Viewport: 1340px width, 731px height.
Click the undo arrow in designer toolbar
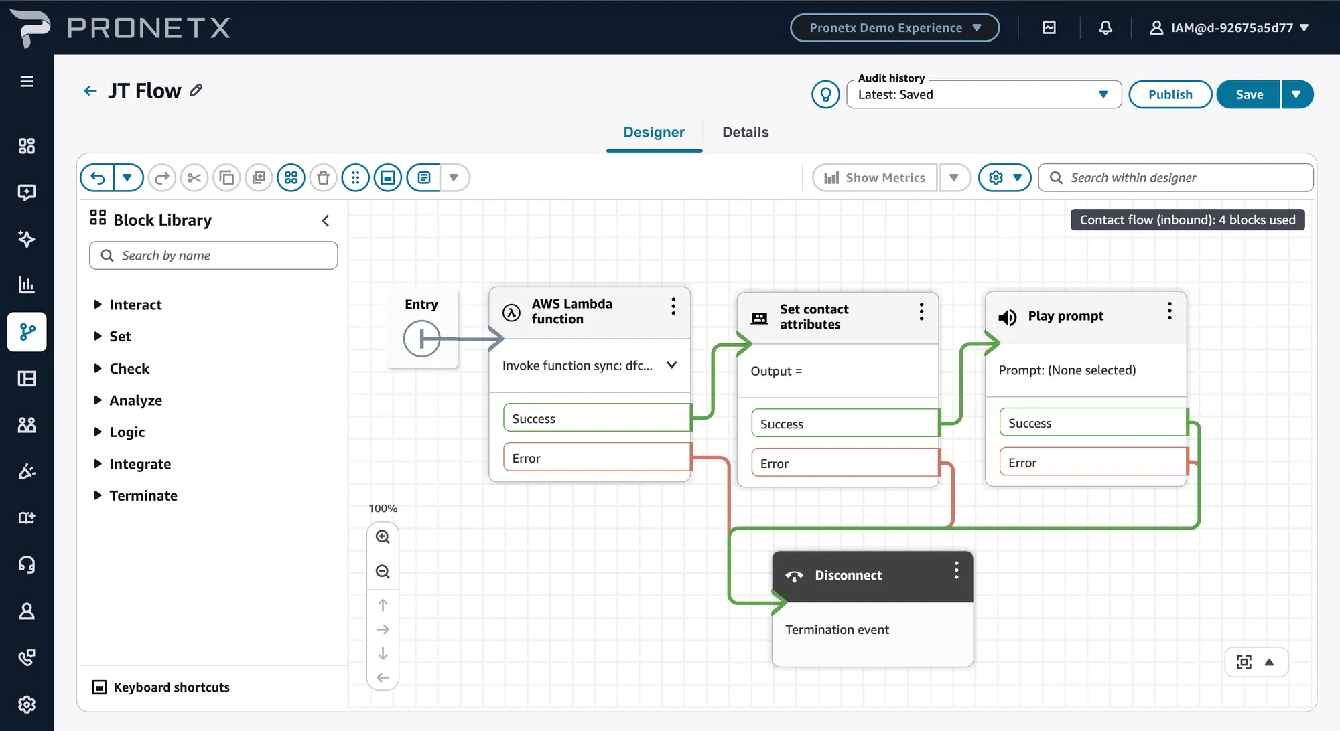click(98, 178)
